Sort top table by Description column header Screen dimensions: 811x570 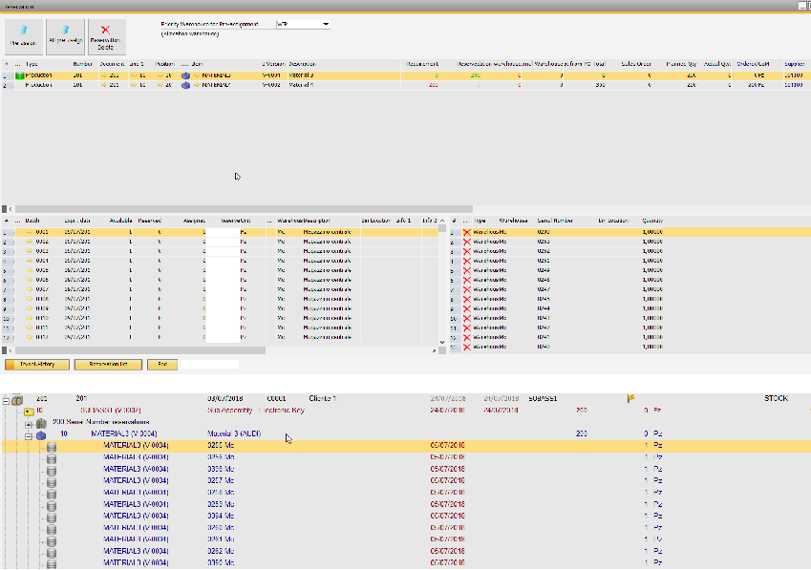pyautogui.click(x=302, y=64)
